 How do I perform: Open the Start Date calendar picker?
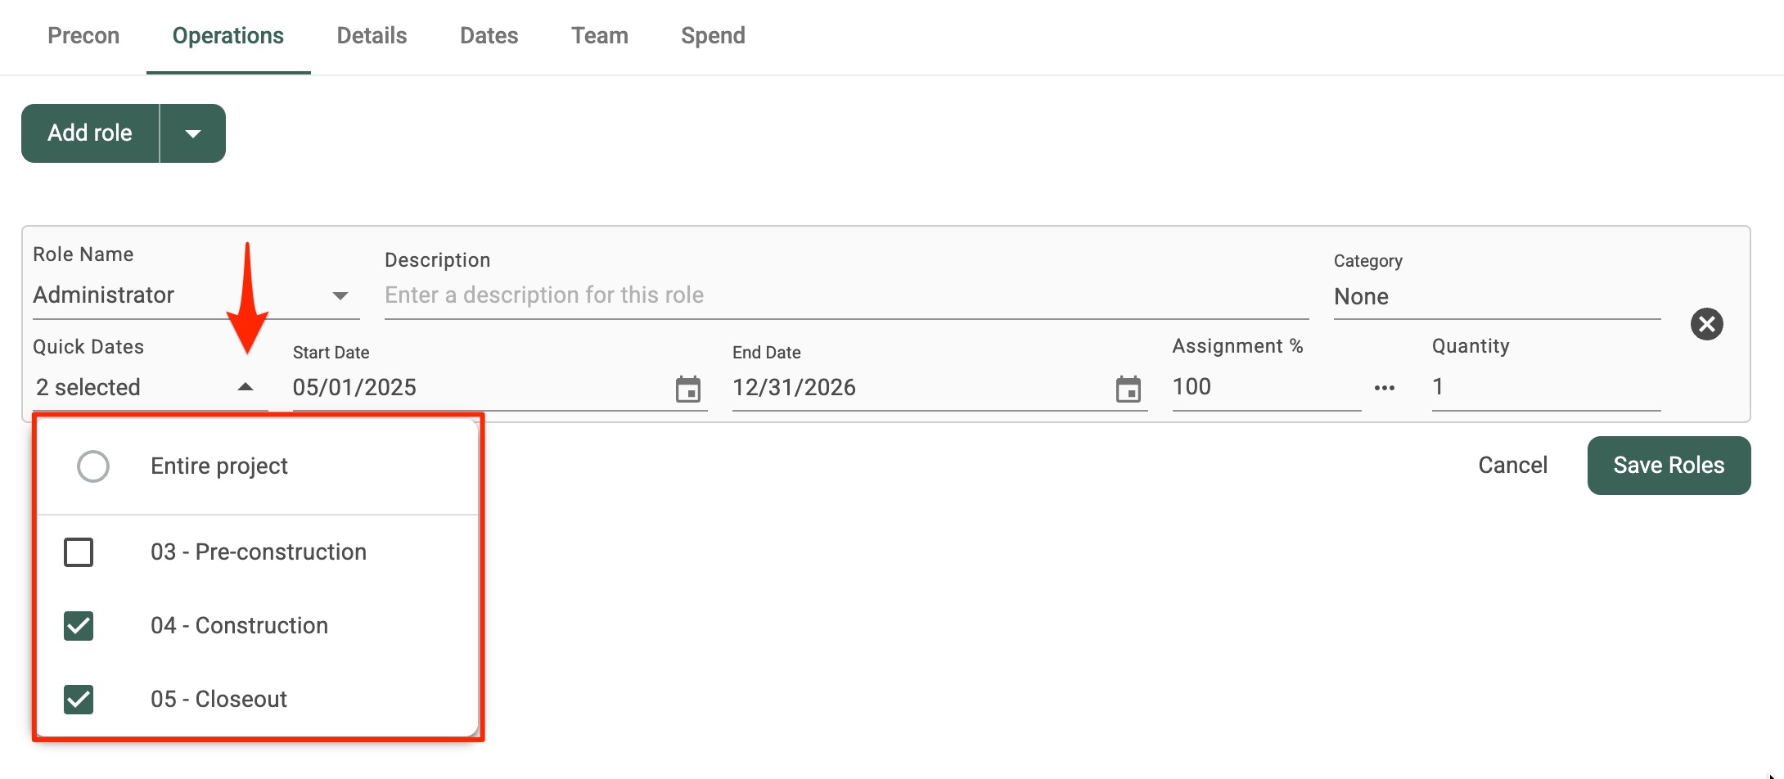(688, 389)
